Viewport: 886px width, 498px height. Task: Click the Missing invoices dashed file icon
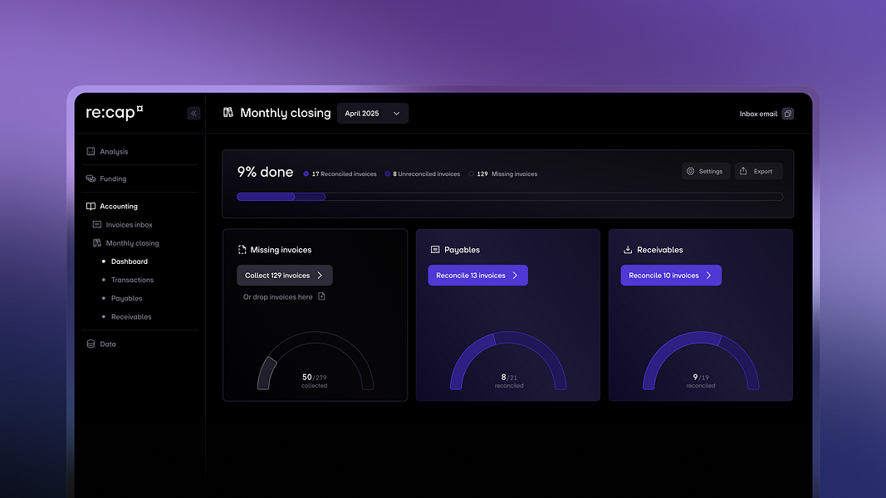pos(242,250)
